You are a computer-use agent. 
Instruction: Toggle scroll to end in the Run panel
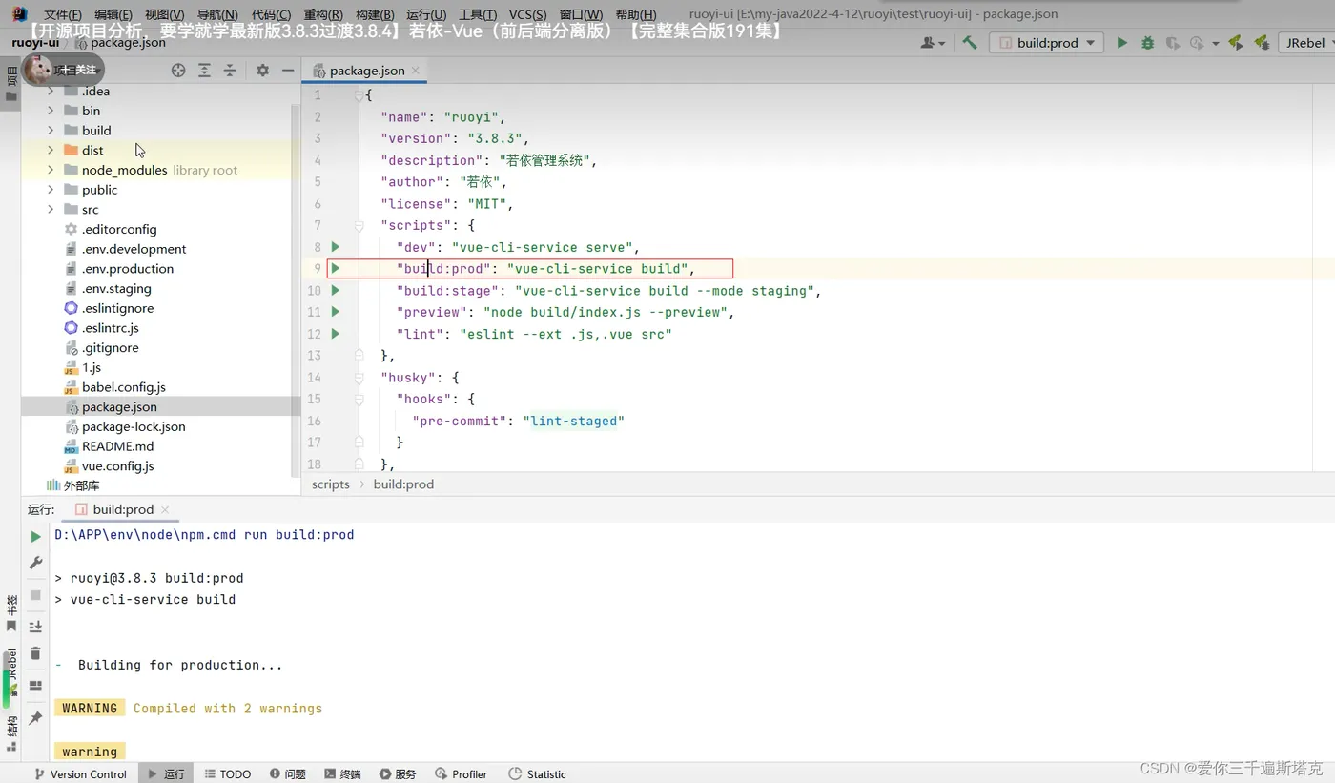(35, 627)
